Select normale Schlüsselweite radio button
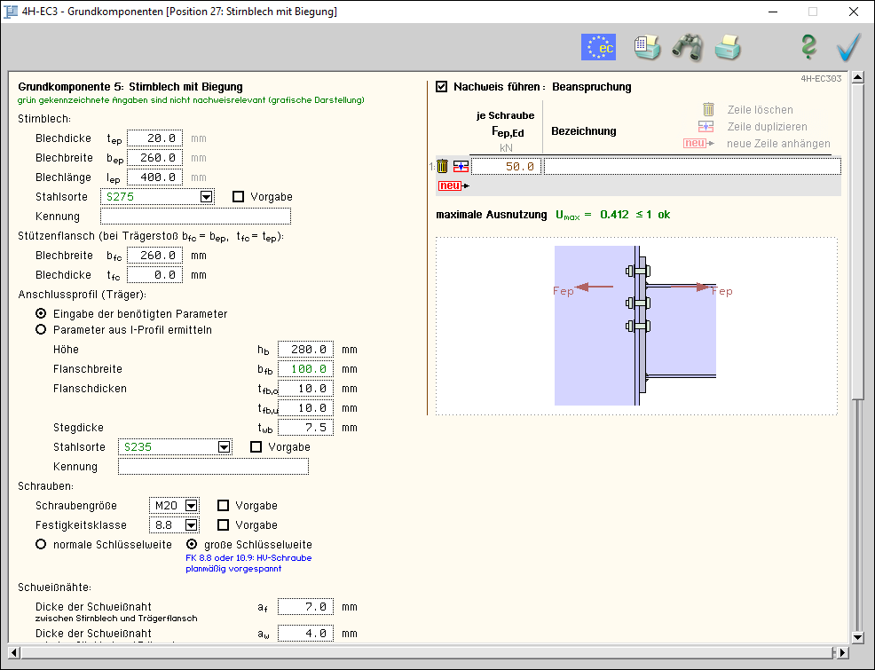The image size is (875, 670). point(41,545)
